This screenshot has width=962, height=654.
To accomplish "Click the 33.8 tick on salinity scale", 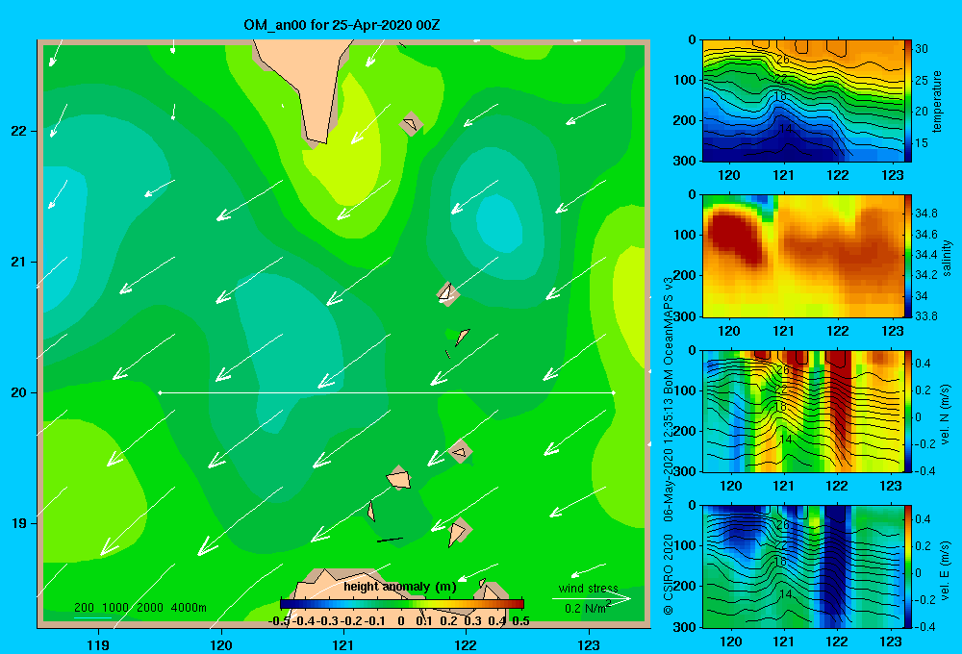I will point(926,316).
